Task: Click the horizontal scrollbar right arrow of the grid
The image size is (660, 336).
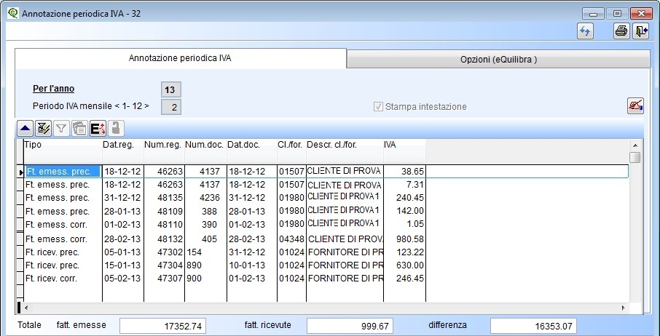Action: 624,308
